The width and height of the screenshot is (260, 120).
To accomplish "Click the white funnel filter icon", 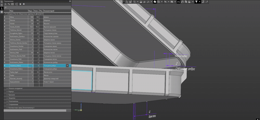I will coord(196,2).
